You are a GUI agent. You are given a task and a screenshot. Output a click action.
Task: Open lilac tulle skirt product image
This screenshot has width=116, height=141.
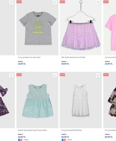[81, 28]
